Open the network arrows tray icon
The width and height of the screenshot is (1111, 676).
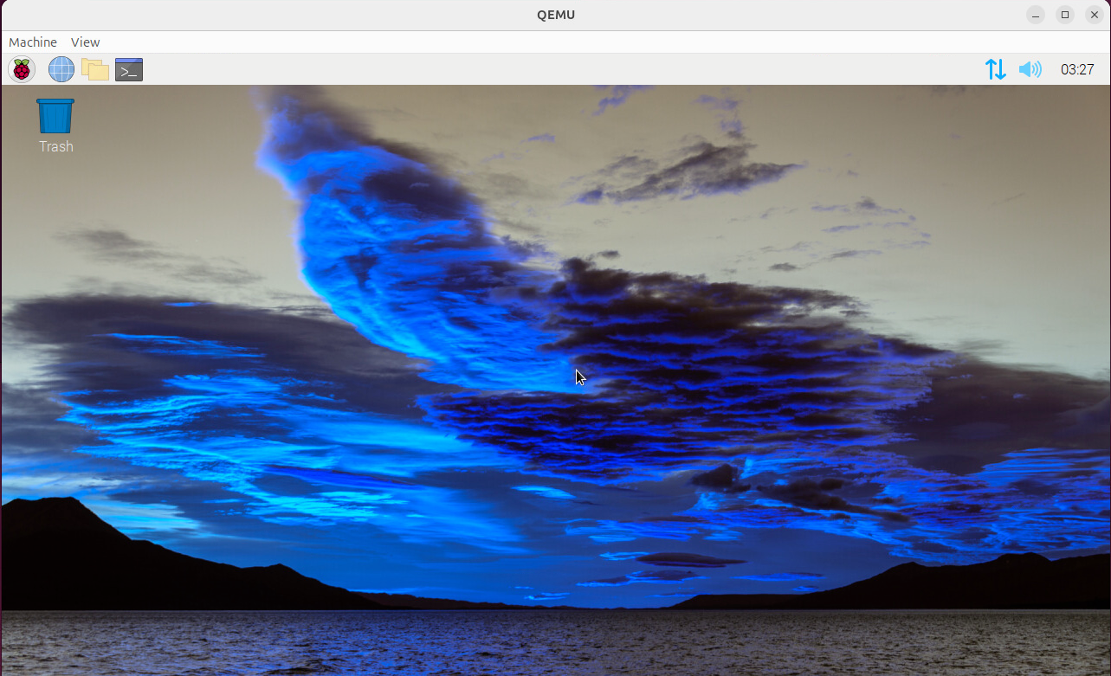pos(996,69)
